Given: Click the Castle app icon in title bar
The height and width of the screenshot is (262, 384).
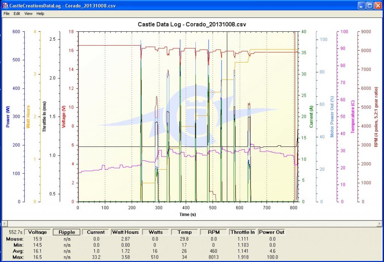Looking at the screenshot, I should 5,5.
